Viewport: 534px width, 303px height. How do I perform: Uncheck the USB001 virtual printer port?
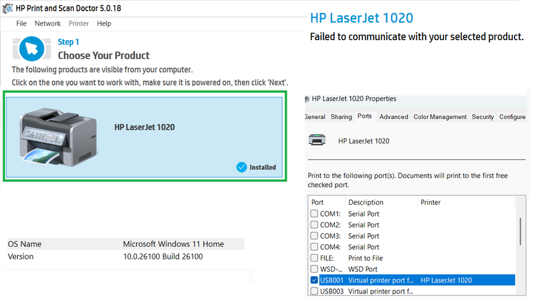point(314,280)
